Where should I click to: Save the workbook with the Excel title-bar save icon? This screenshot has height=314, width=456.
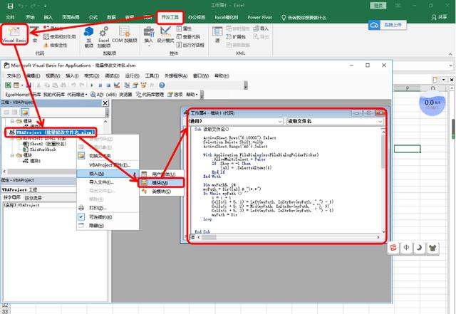pyautogui.click(x=10, y=6)
